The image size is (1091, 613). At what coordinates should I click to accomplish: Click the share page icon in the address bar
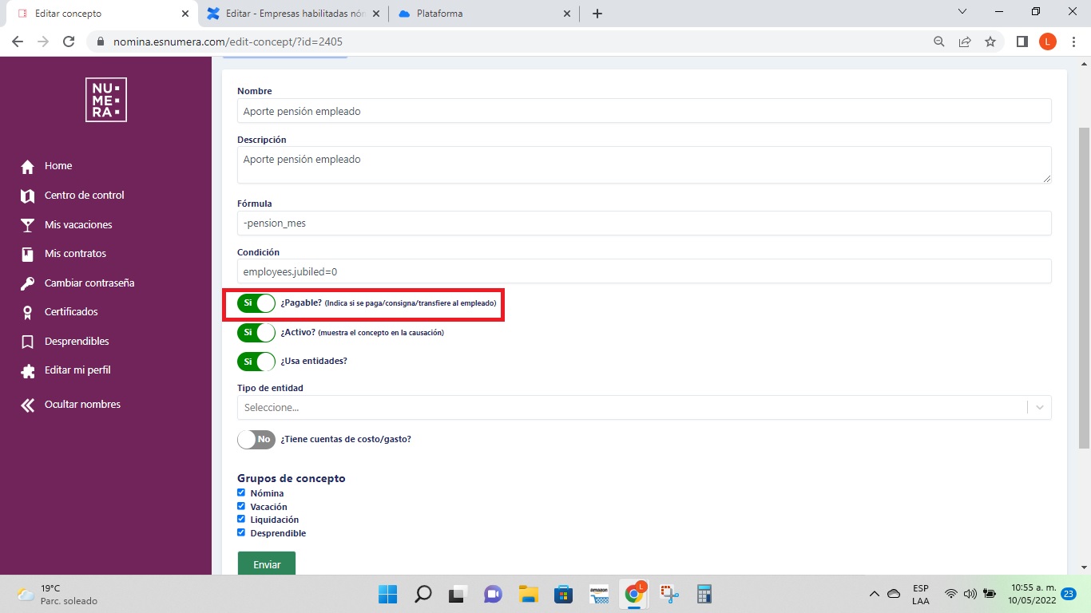(965, 42)
